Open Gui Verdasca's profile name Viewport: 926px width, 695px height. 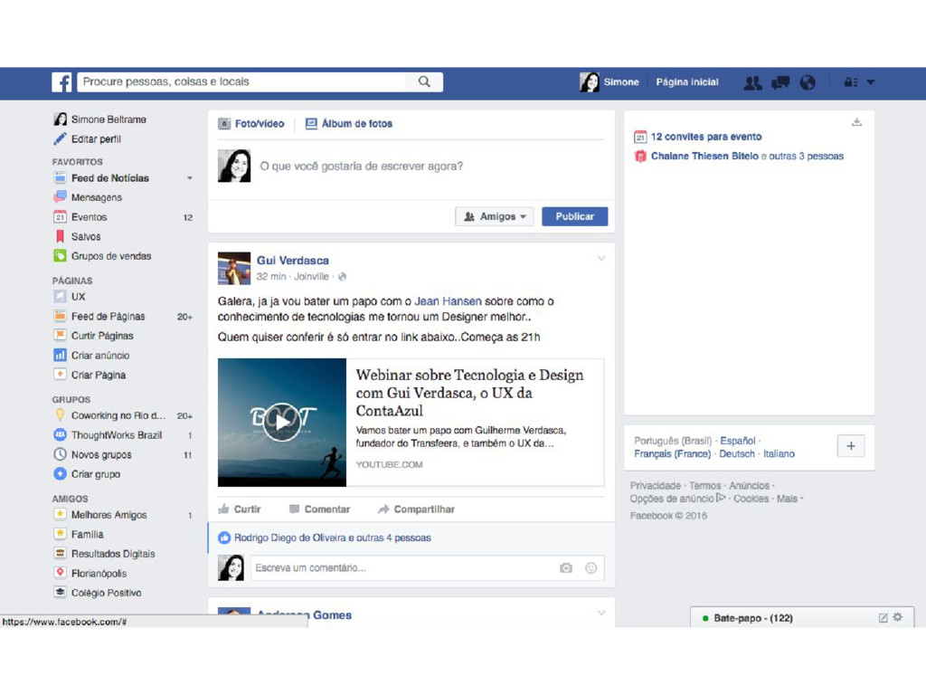point(292,261)
